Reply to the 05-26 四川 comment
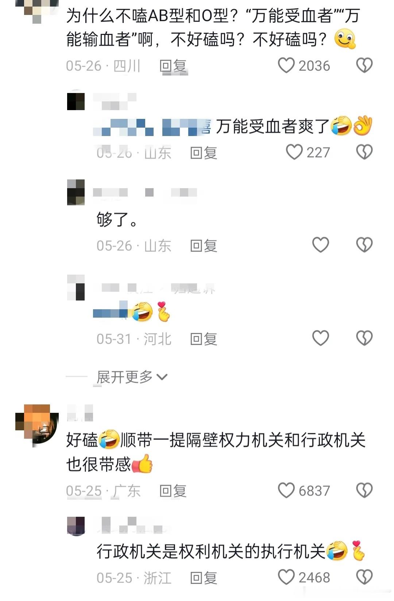This screenshot has width=394, height=601. [173, 66]
